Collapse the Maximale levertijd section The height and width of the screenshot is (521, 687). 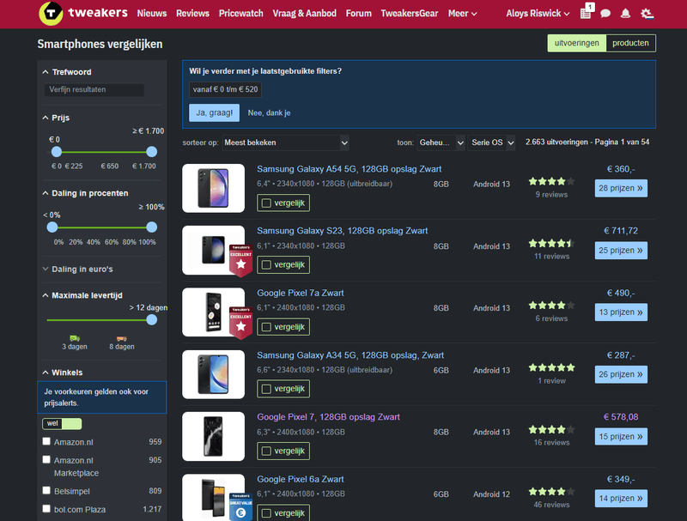click(x=82, y=295)
